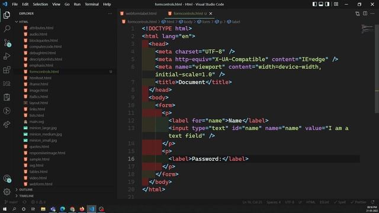
Task: Open the Run and Debug view
Action: tap(7, 56)
